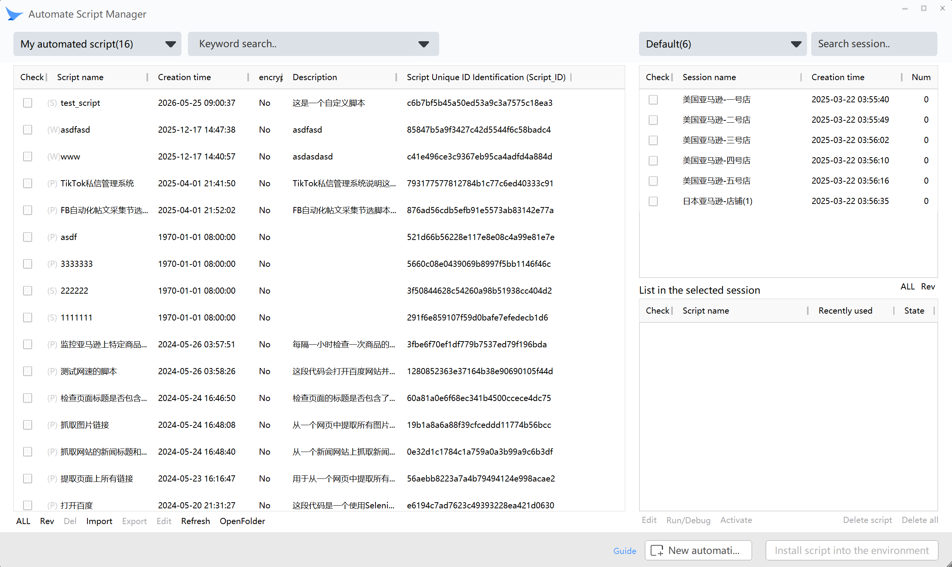Screen dimensions: 952x567
Task: Tick the checkbox for 测试网速的脚本
Action: point(28,371)
